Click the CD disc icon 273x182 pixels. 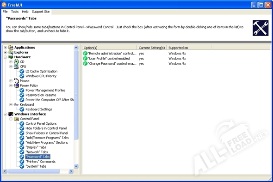(16, 62)
